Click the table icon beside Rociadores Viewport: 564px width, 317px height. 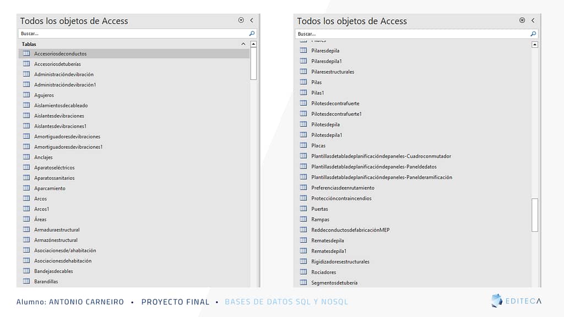(303, 272)
